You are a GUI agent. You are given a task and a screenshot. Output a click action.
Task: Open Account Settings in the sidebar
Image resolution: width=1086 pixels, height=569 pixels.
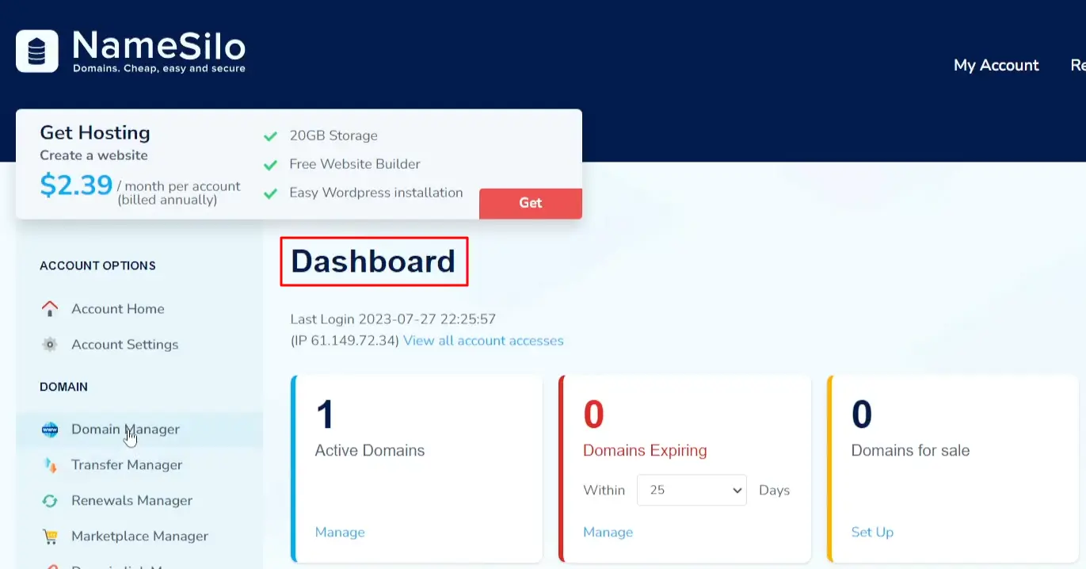pos(125,345)
